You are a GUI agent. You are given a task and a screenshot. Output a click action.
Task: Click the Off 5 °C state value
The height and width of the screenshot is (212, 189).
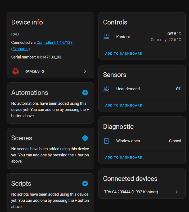pyautogui.click(x=174, y=34)
